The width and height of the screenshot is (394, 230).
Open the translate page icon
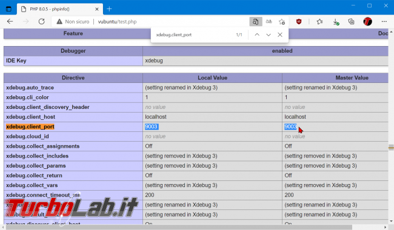[x=269, y=22]
